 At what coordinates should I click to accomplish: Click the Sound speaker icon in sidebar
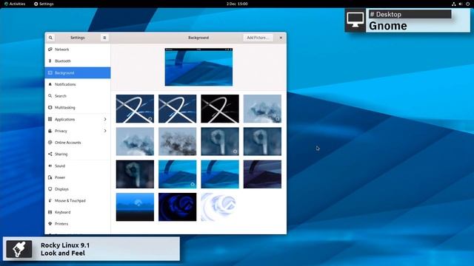pos(50,166)
